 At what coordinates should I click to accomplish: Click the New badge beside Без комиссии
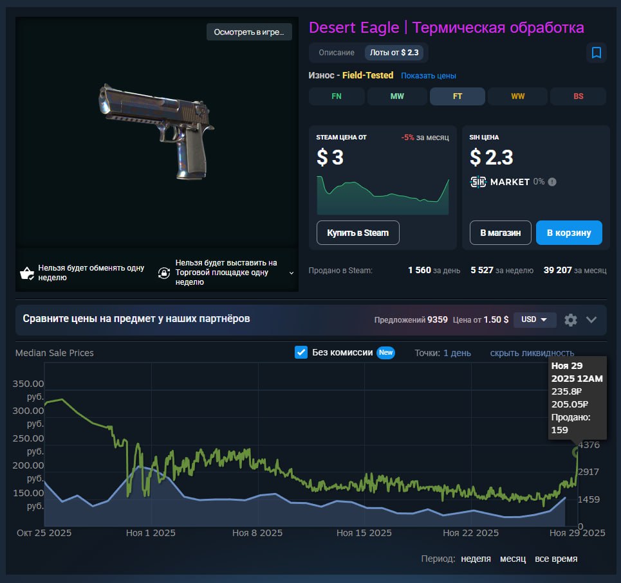pos(385,352)
